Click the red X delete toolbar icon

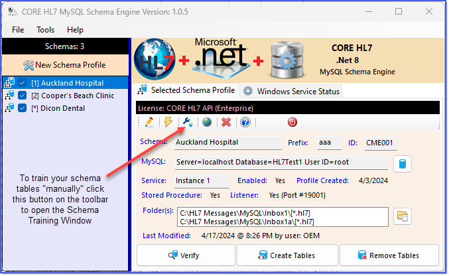tap(226, 122)
